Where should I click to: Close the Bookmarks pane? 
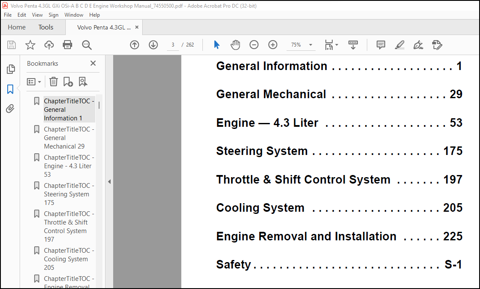point(93,63)
